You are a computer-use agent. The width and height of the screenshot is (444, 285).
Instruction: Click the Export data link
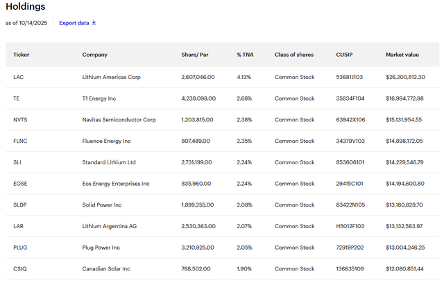pyautogui.click(x=77, y=23)
